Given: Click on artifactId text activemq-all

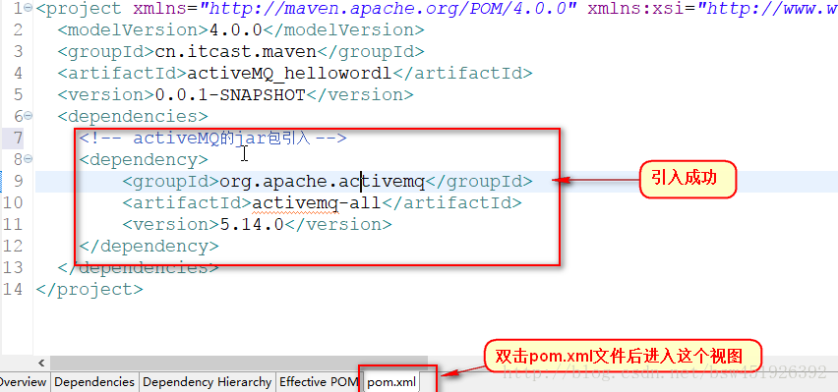Looking at the screenshot, I should pos(316,203).
